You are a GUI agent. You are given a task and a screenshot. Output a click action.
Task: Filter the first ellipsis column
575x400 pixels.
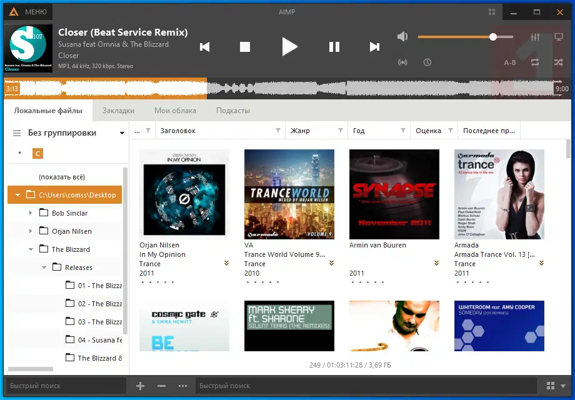coord(148,131)
